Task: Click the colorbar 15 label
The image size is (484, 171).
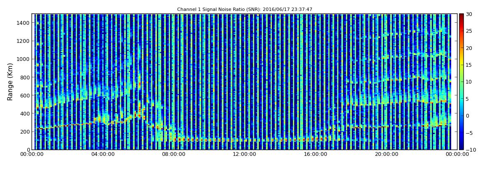Action: (469, 65)
